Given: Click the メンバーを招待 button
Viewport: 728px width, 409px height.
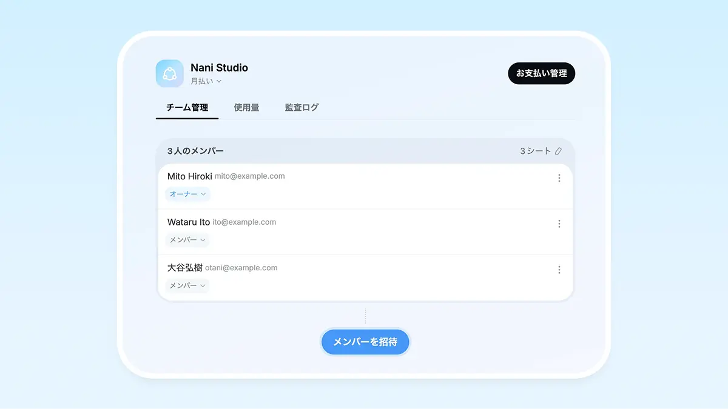Looking at the screenshot, I should 365,342.
